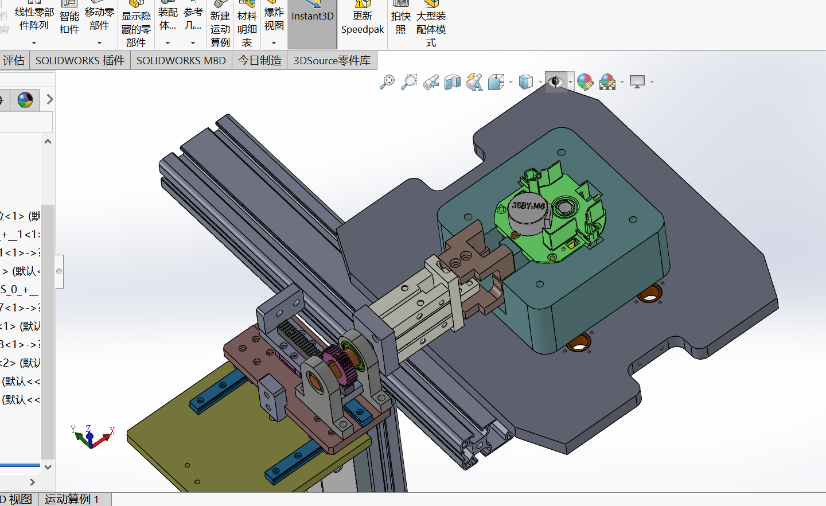Click Apply Scene icon
Screen dimensions: 826x506
[607, 83]
